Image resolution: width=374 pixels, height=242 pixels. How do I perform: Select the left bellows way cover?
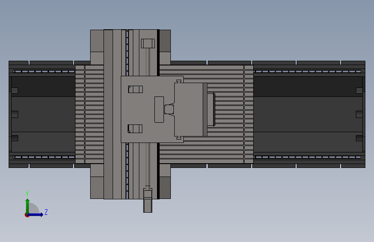(x=89, y=115)
